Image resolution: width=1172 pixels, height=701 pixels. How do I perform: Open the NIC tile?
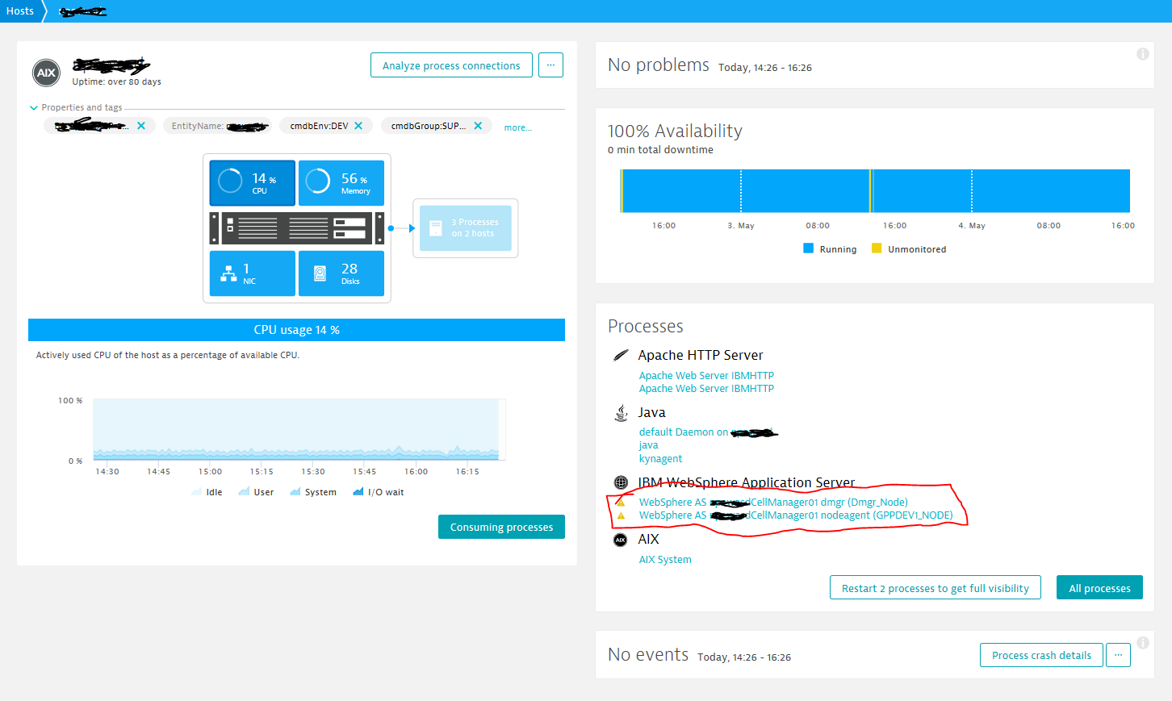click(252, 273)
